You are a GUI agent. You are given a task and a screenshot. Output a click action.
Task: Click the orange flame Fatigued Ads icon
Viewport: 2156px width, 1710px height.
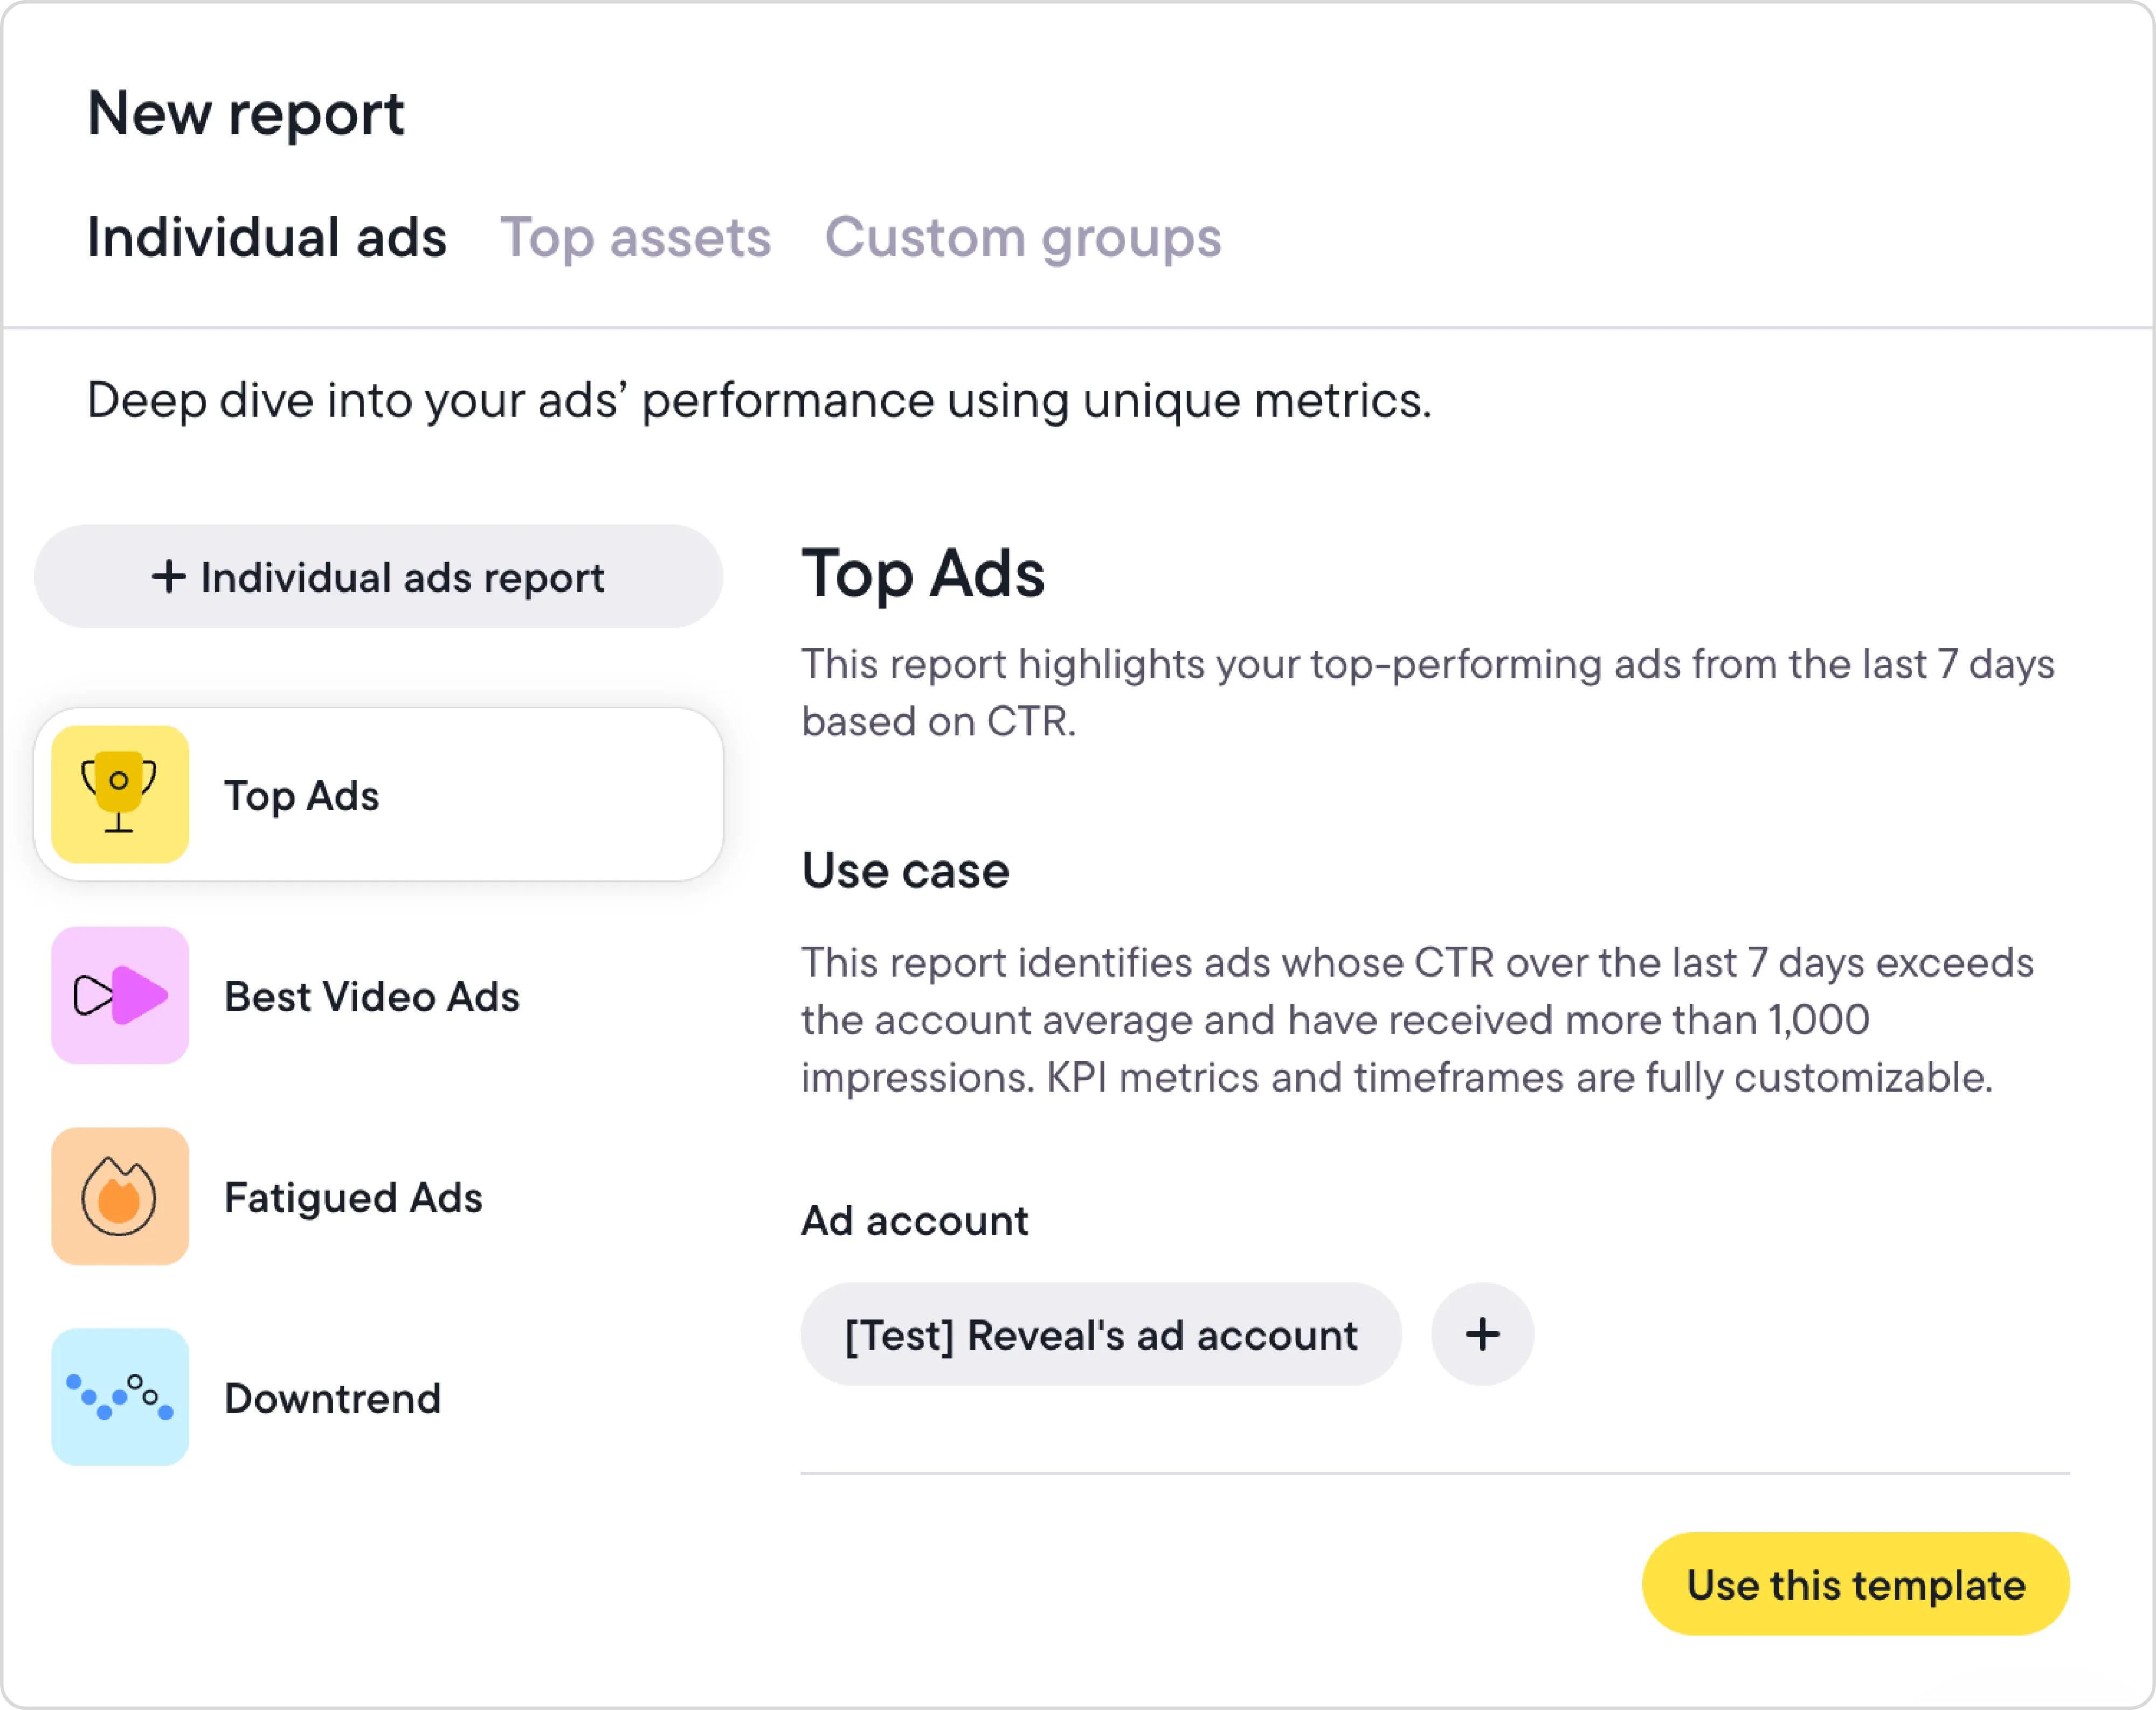pyautogui.click(x=120, y=1197)
